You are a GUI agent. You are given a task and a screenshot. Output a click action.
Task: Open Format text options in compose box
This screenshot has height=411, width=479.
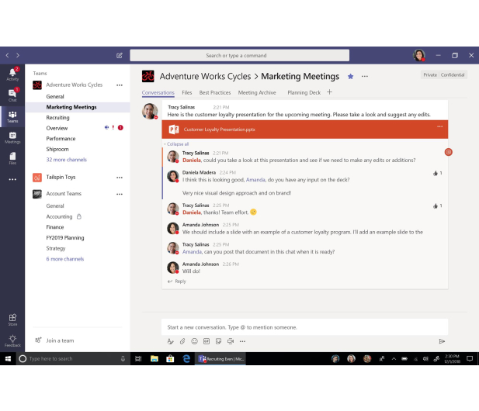(171, 341)
